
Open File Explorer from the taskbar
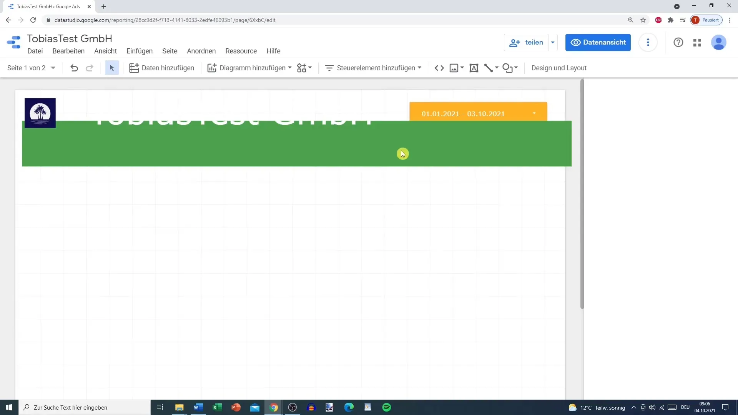tap(180, 407)
